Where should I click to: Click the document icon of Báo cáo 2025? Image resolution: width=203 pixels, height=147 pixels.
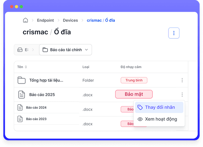click(x=22, y=94)
